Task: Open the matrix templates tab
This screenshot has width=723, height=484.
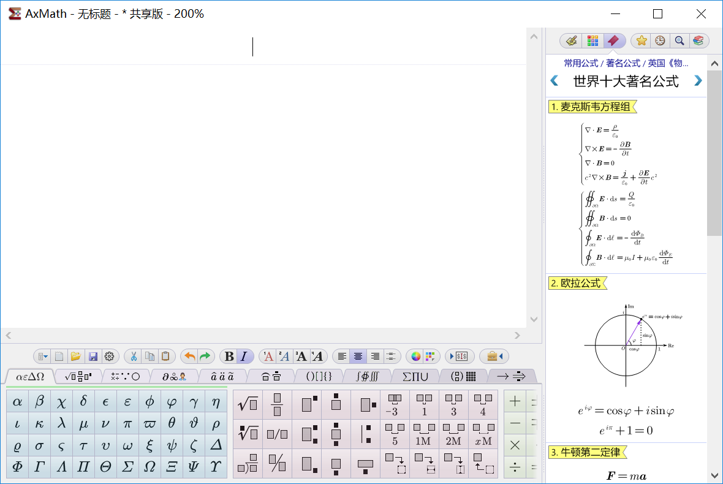Action: pos(463,377)
